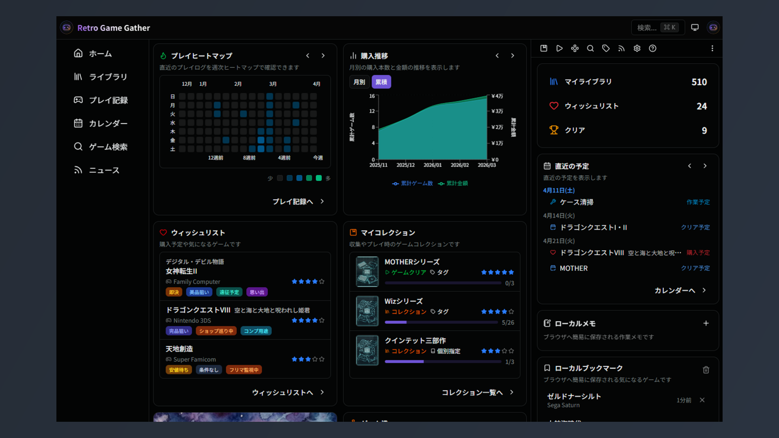Open ライブラリ in the sidebar
This screenshot has width=779, height=438.
point(108,77)
